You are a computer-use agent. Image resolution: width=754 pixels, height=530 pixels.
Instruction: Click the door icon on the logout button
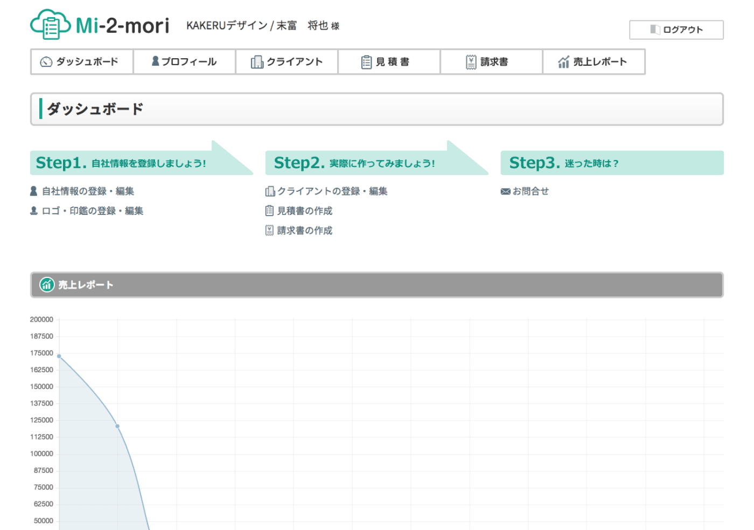655,29
